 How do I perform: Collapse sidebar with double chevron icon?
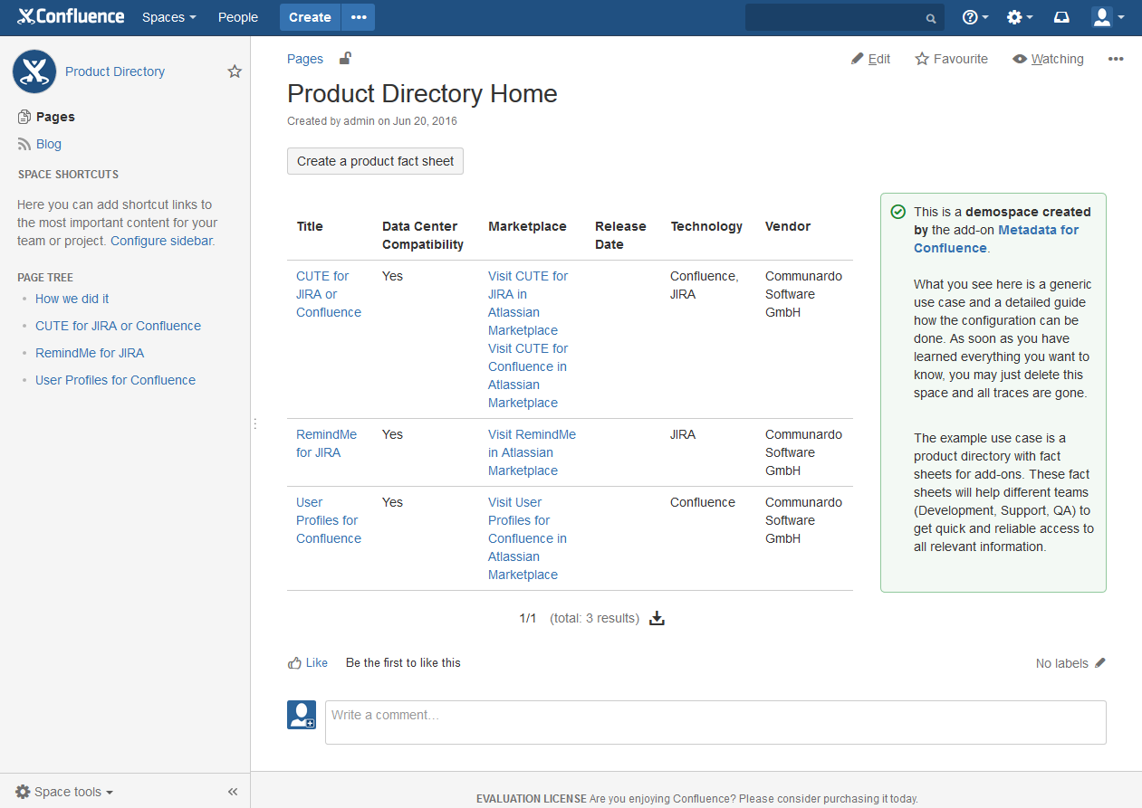(233, 792)
